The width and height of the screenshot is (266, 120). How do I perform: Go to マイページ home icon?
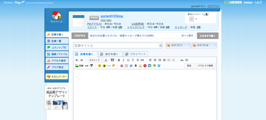[57, 17]
